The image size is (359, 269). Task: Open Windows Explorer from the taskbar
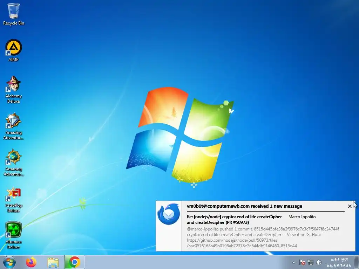click(53, 262)
